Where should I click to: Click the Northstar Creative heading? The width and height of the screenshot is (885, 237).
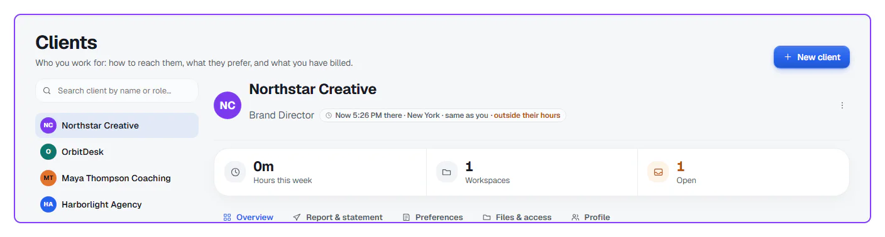click(313, 89)
